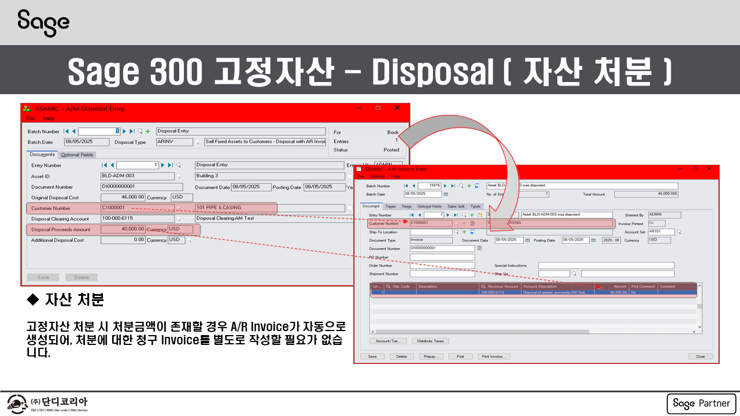Jump to last batch in Disposal Entry window
The image size is (740, 416).
[x=132, y=131]
